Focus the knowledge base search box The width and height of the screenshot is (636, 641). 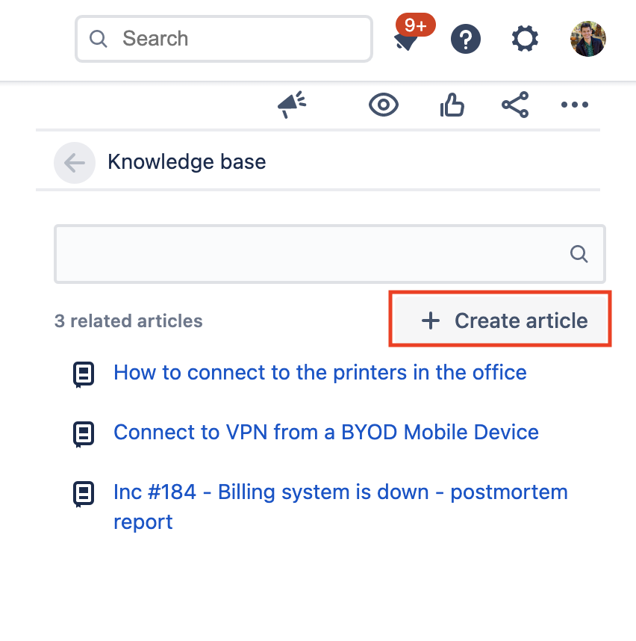[x=299, y=254]
